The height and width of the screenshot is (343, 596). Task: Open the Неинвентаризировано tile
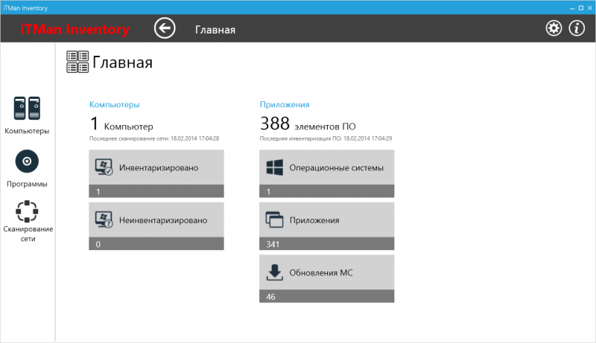tap(156, 226)
